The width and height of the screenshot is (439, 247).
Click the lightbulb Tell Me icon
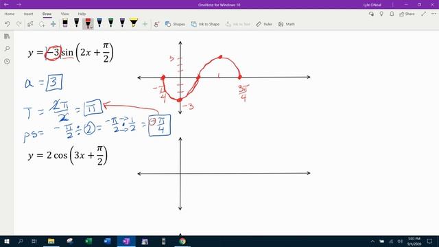[381, 14]
